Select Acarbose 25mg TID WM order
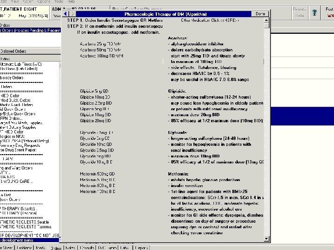The image size is (334, 250). [100, 44]
